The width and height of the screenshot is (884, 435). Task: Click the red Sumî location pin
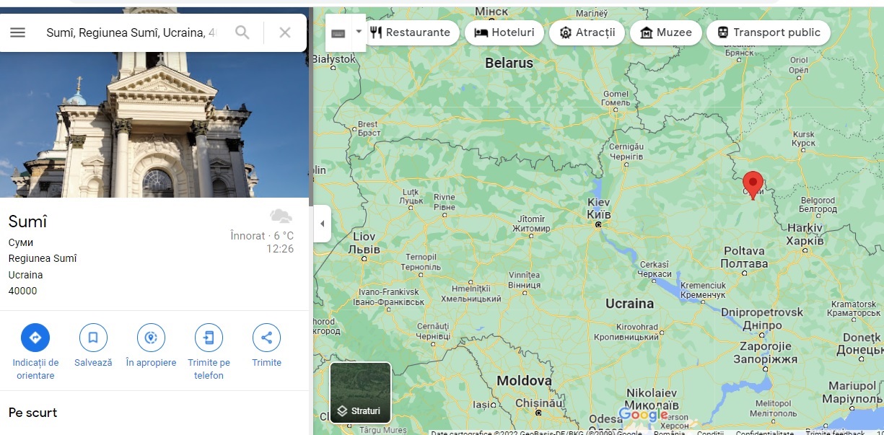coord(753,183)
